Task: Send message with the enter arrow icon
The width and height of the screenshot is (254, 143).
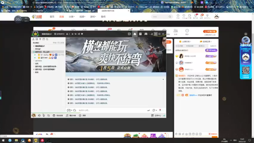Action: coord(148,110)
